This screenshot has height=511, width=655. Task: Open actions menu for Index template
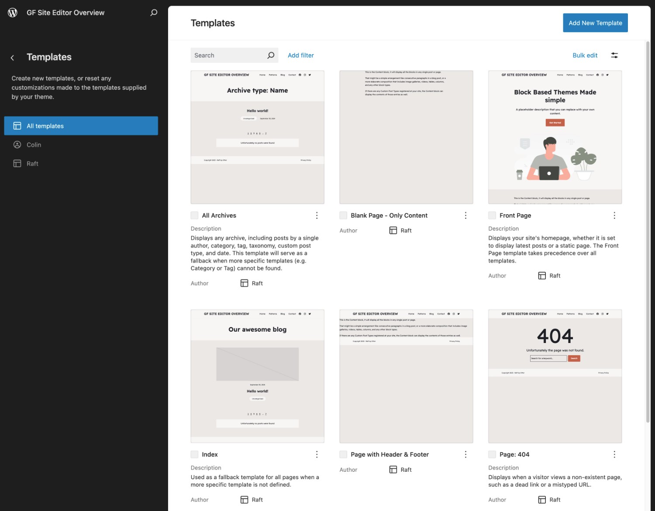pos(317,455)
